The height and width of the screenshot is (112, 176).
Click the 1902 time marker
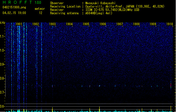[36, 24]
